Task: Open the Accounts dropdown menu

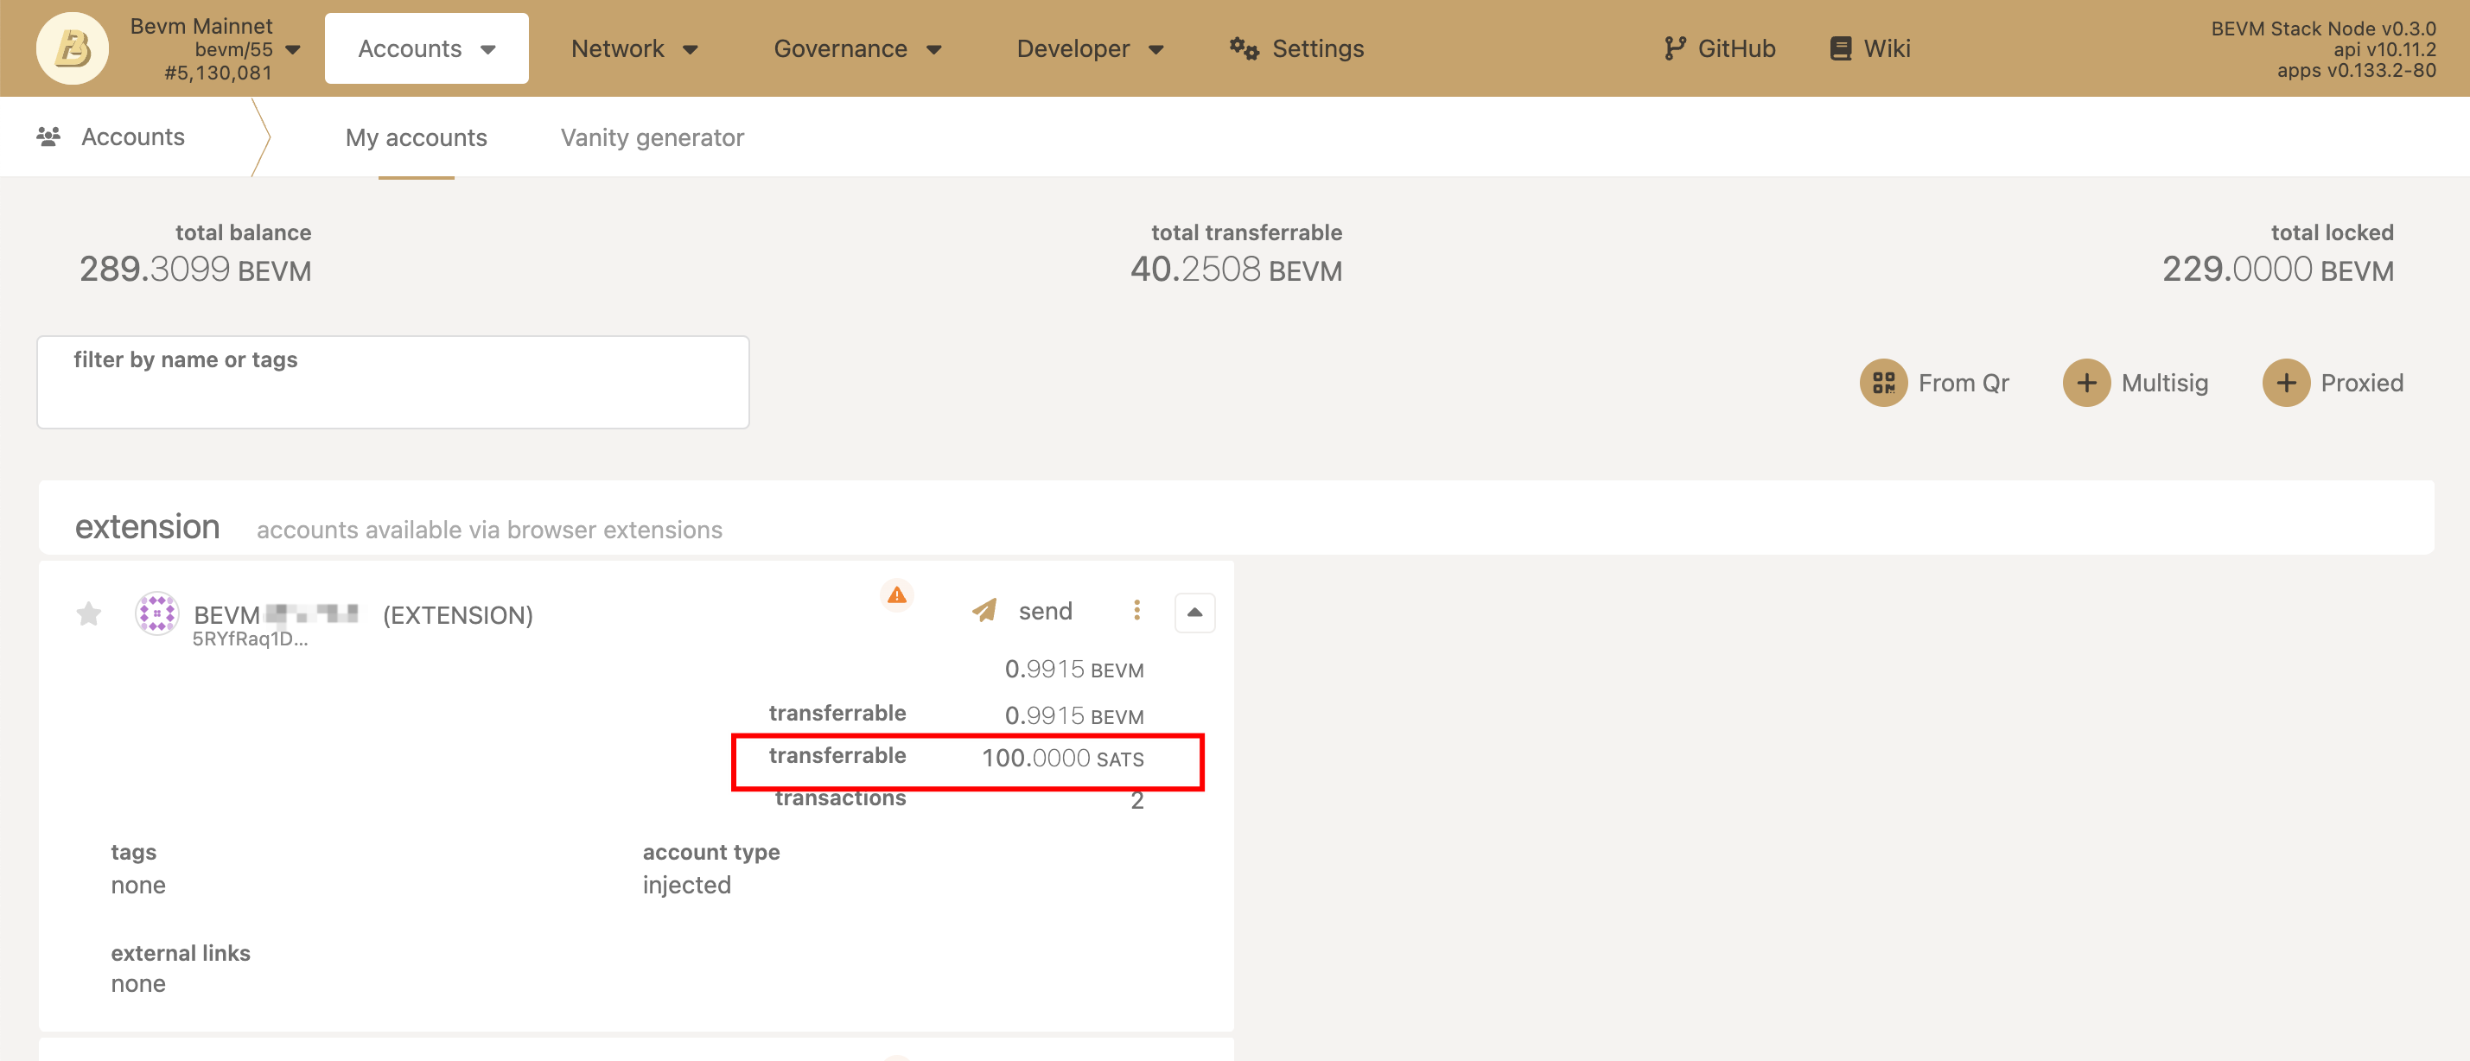Action: tap(426, 49)
